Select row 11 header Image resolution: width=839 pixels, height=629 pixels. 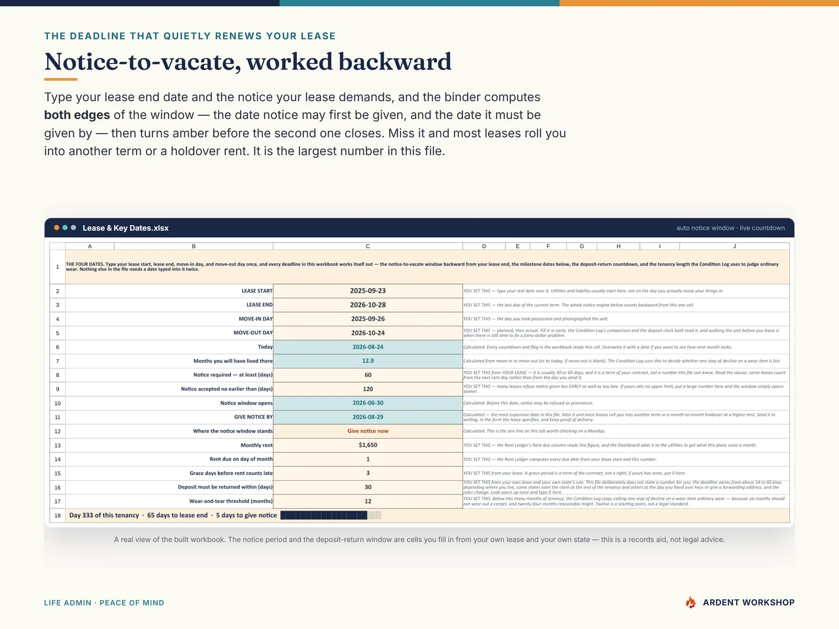[58, 417]
